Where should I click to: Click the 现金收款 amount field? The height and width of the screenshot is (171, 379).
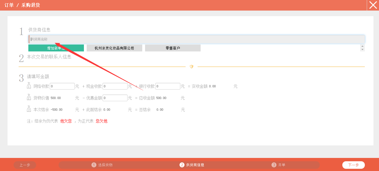click(115, 86)
